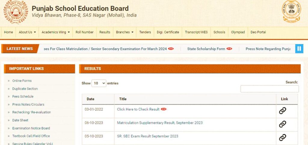Pause the latest news ticker
Screen dimensions: 308x145
(x=299, y=49)
